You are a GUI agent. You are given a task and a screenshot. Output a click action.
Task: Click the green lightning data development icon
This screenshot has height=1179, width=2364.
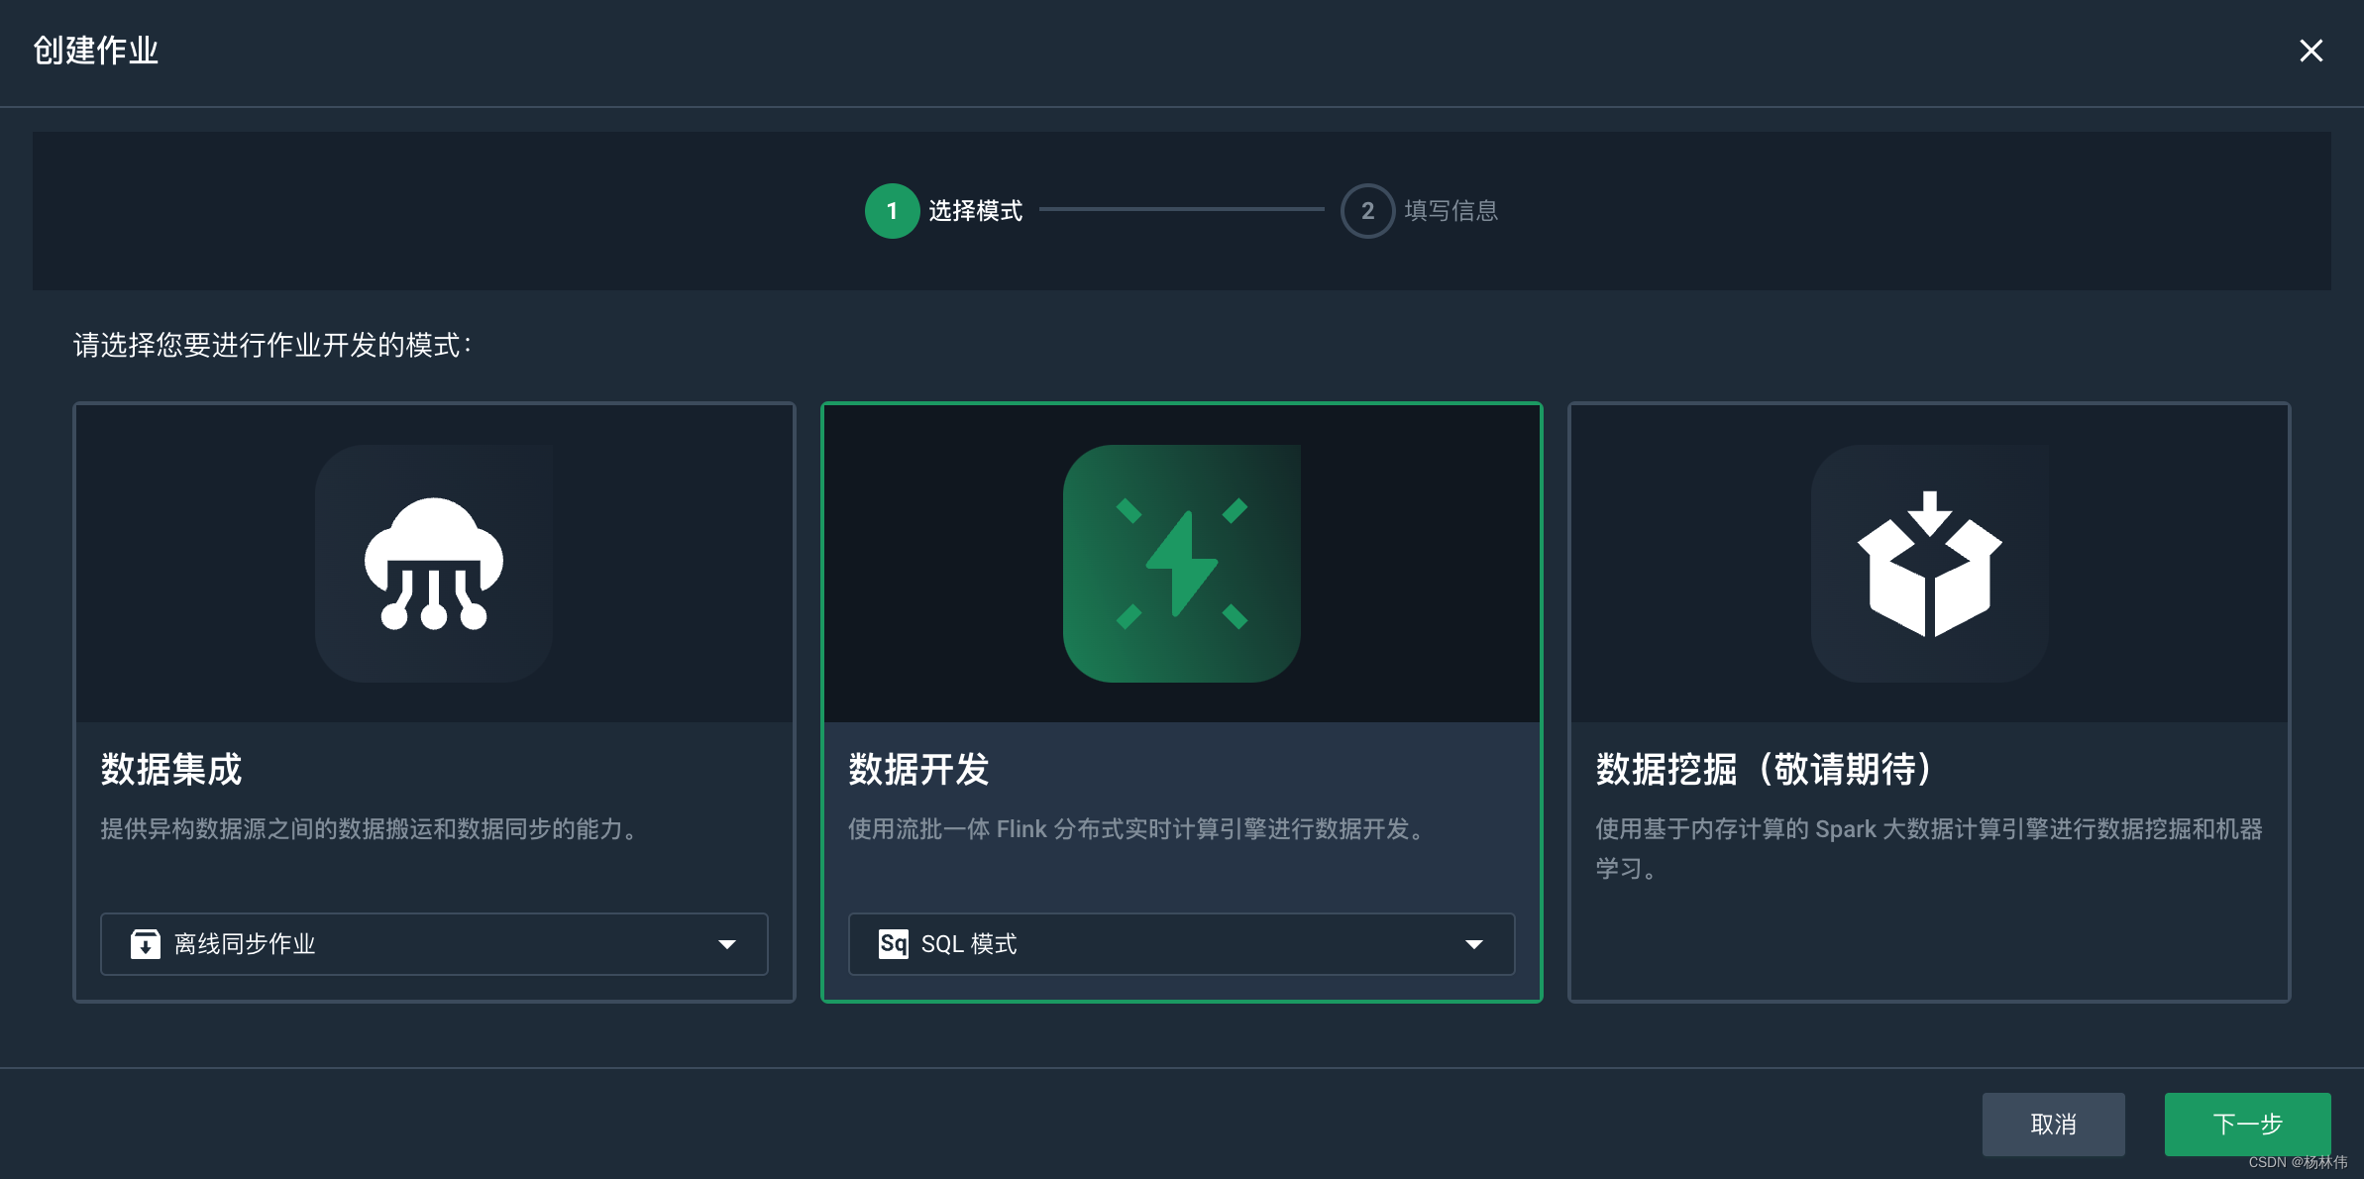[x=1181, y=563]
